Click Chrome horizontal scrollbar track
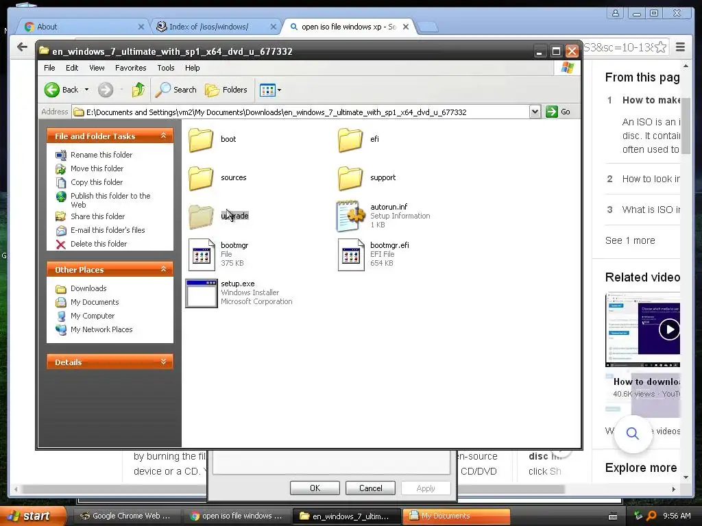Screen dimensions: 702x526 coord(345,489)
